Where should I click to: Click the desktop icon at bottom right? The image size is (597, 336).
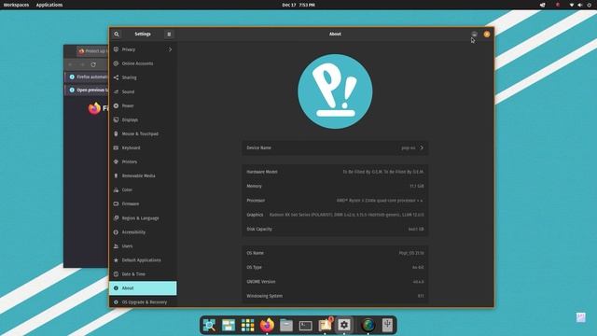[580, 317]
